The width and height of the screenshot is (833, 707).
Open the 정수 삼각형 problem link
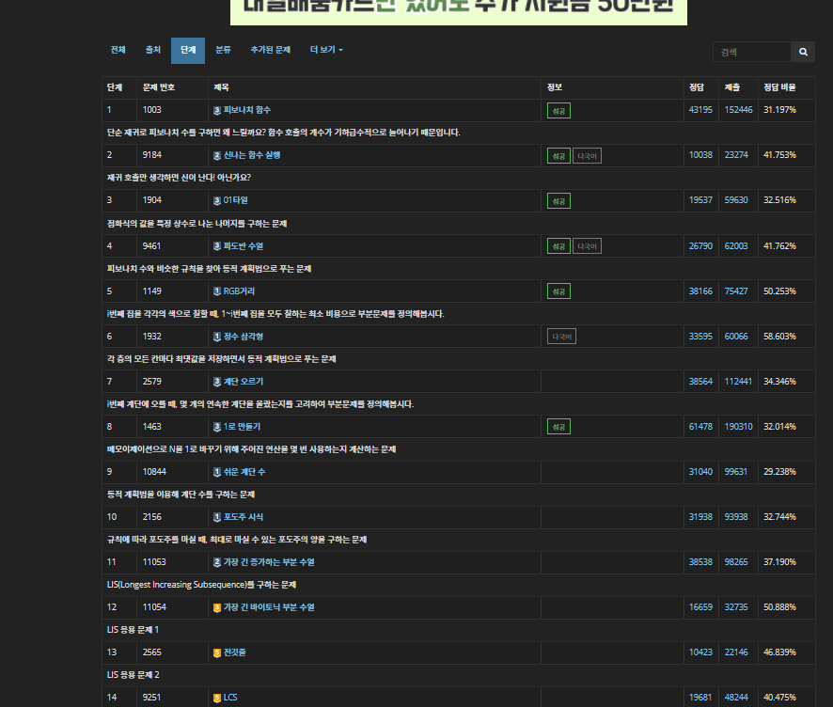[x=244, y=337]
